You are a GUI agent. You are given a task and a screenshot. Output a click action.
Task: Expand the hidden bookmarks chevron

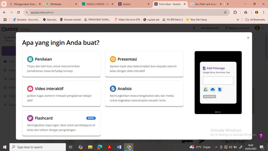(238, 20)
